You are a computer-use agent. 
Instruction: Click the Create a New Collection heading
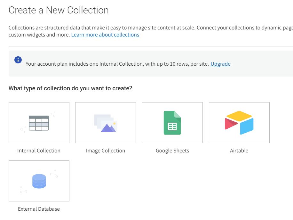coord(59,10)
